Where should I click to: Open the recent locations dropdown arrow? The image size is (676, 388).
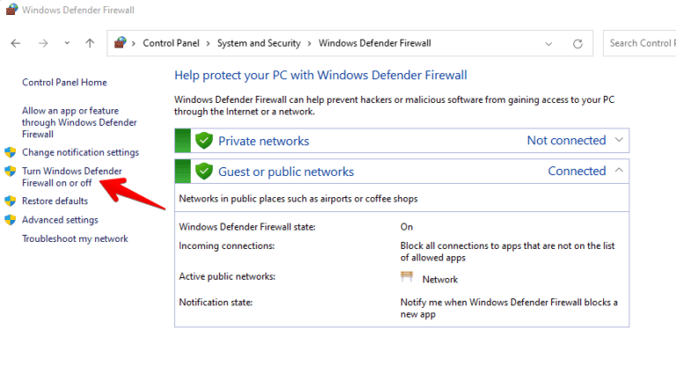coord(67,43)
